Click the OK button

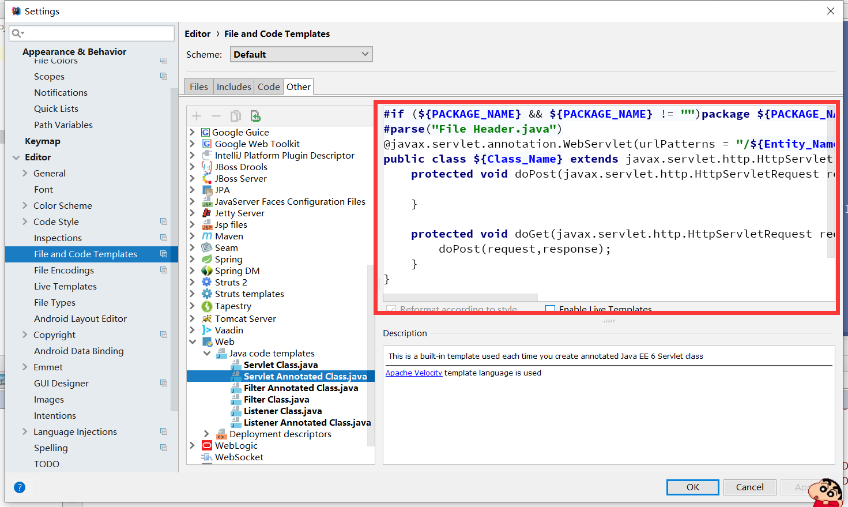[693, 487]
